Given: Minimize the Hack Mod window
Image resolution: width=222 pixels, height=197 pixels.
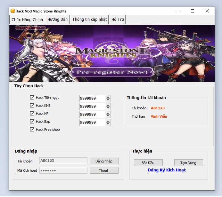Looking at the screenshot, I should tap(178, 11).
